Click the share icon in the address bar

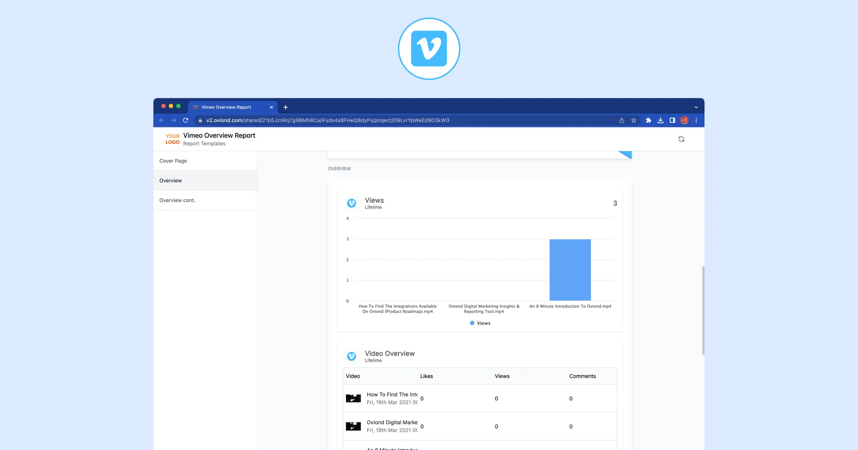point(622,120)
